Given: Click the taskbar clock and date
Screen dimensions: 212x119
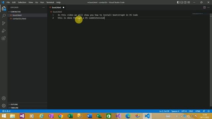Looking at the screenshot, I should [205, 116].
